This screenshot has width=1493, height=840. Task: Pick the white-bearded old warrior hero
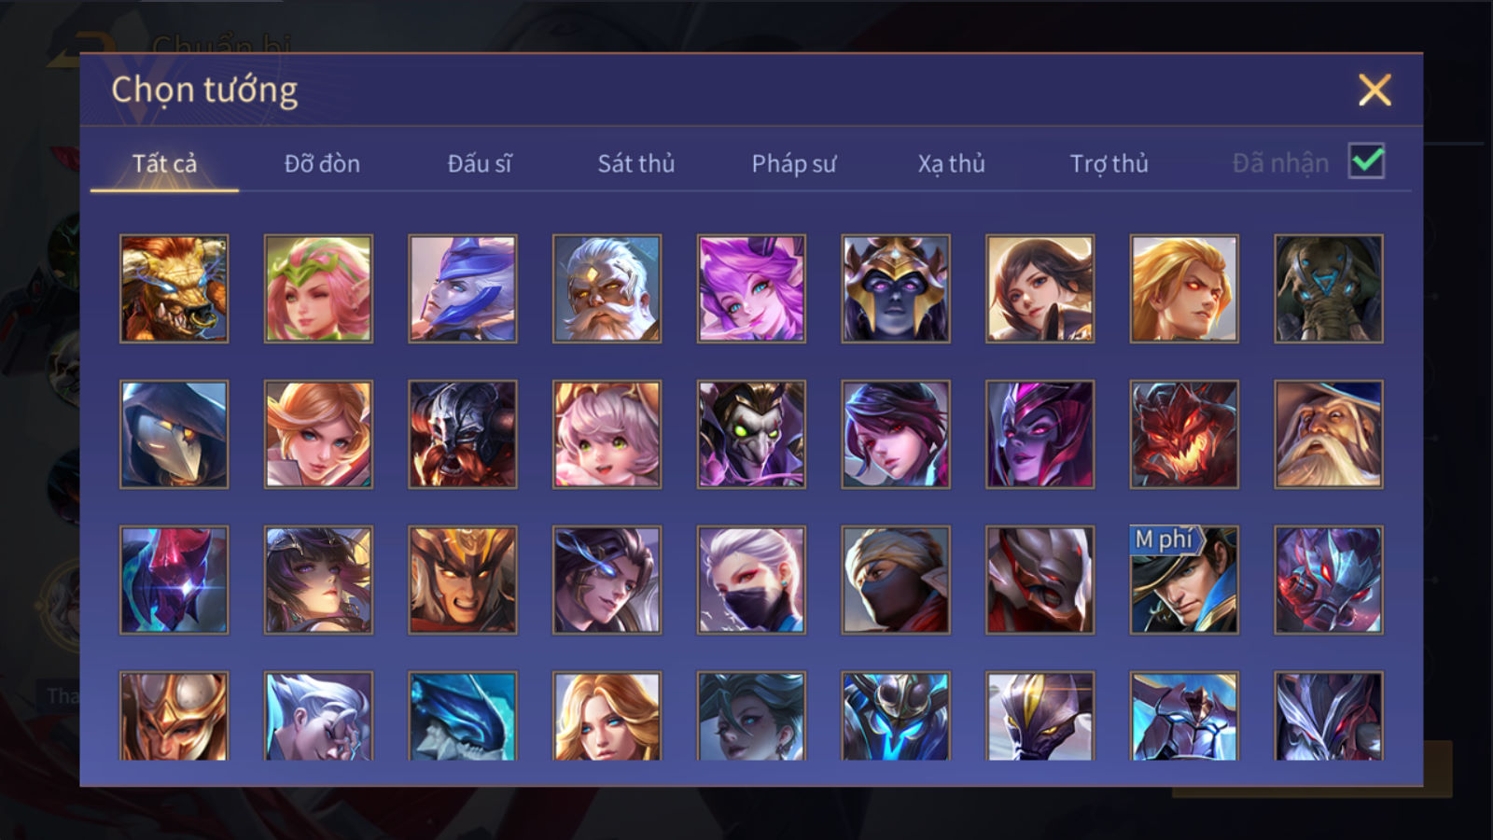pos(607,288)
